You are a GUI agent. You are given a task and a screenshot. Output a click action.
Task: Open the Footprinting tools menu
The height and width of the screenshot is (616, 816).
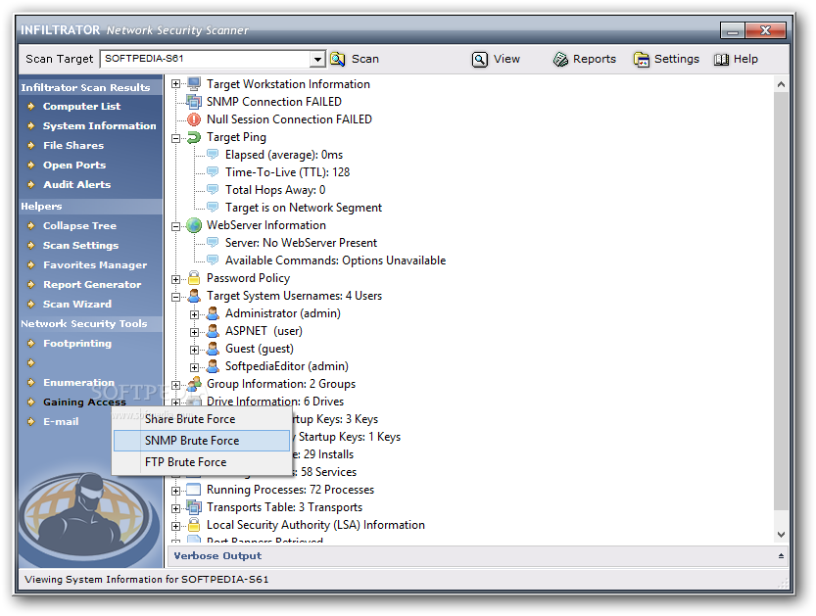coord(77,344)
